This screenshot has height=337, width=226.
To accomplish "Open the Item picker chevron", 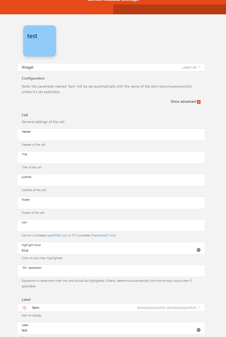I will coord(199,308).
